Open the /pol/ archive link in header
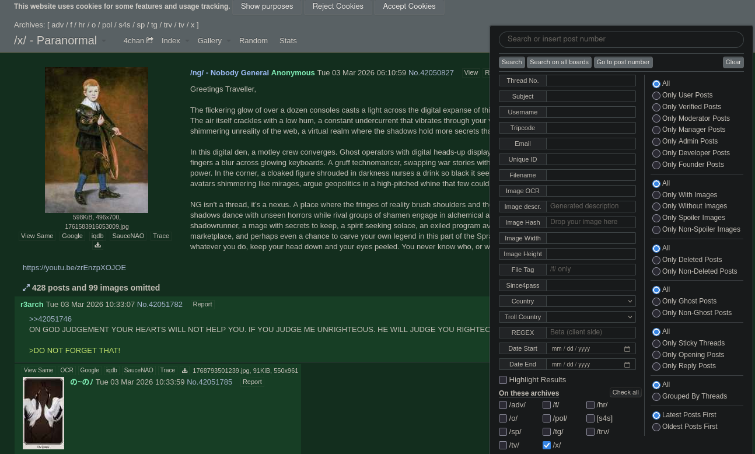The image size is (755, 454). (x=107, y=25)
